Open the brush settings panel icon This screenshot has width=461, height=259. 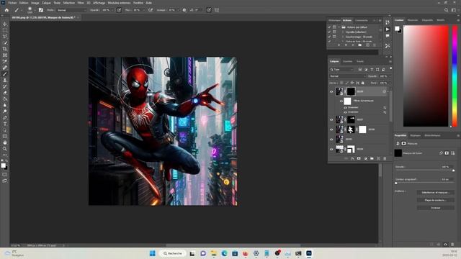41,10
